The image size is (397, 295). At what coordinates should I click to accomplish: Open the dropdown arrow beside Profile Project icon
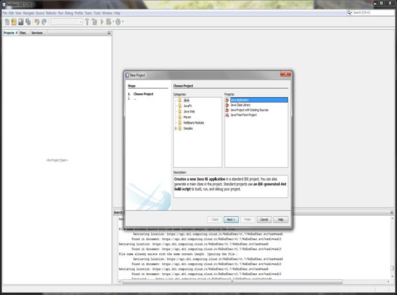[123, 22]
